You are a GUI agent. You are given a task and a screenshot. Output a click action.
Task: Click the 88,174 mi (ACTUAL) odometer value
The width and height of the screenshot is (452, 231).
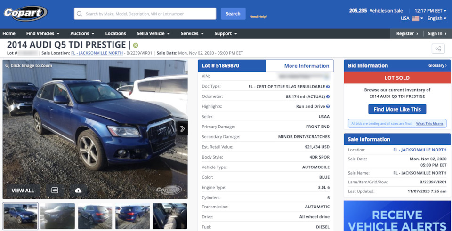point(305,96)
